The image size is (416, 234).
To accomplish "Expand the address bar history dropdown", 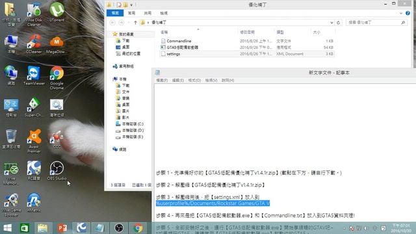I will point(331,23).
